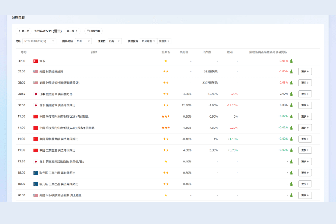The width and height of the screenshot is (336, 224).
Task: Click chart icon for 歐元區 工業生產 與去年同期比
Action: (292, 184)
